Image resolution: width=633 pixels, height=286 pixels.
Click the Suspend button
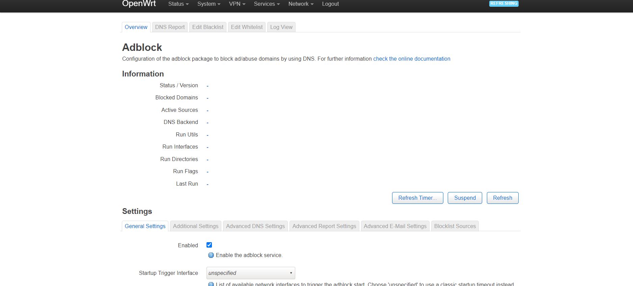point(465,198)
